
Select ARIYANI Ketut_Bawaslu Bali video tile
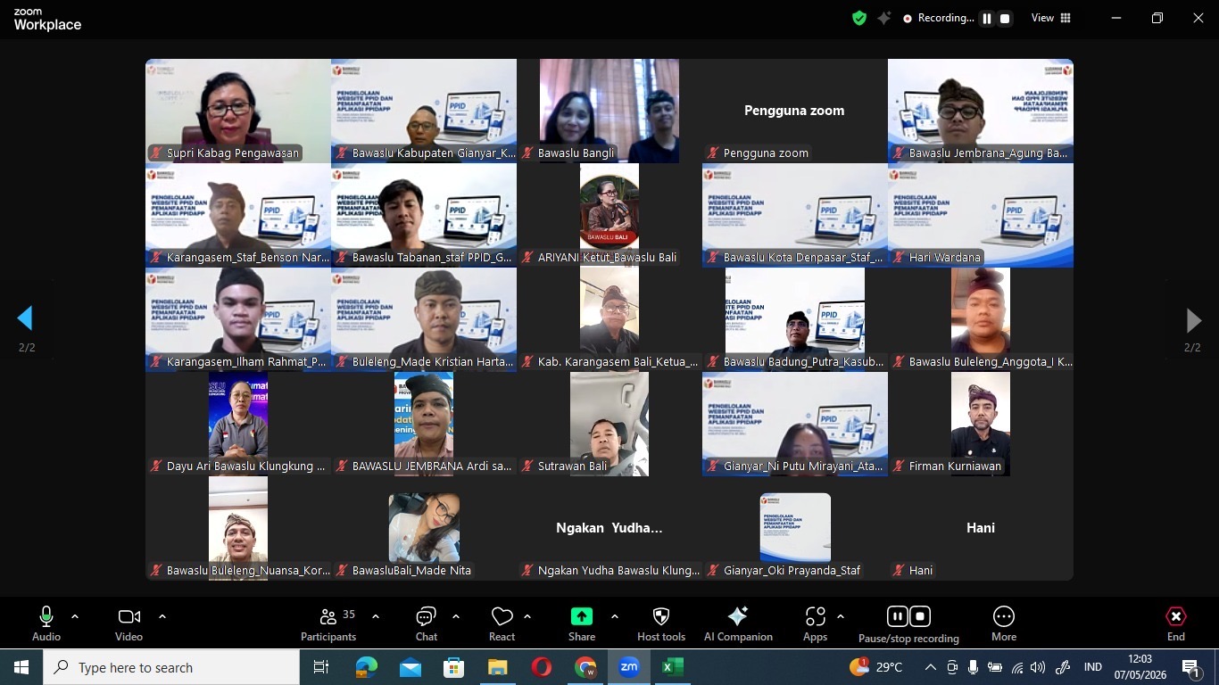(x=609, y=215)
